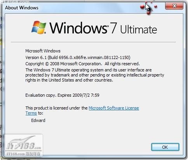
Task: Click the OK button
Action: pos(165,147)
